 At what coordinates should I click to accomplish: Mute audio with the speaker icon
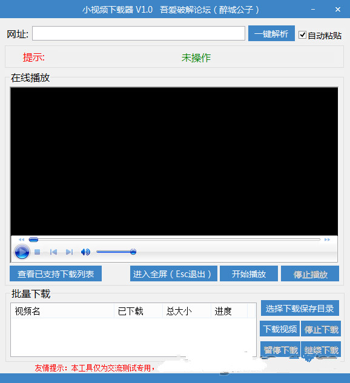coord(85,252)
